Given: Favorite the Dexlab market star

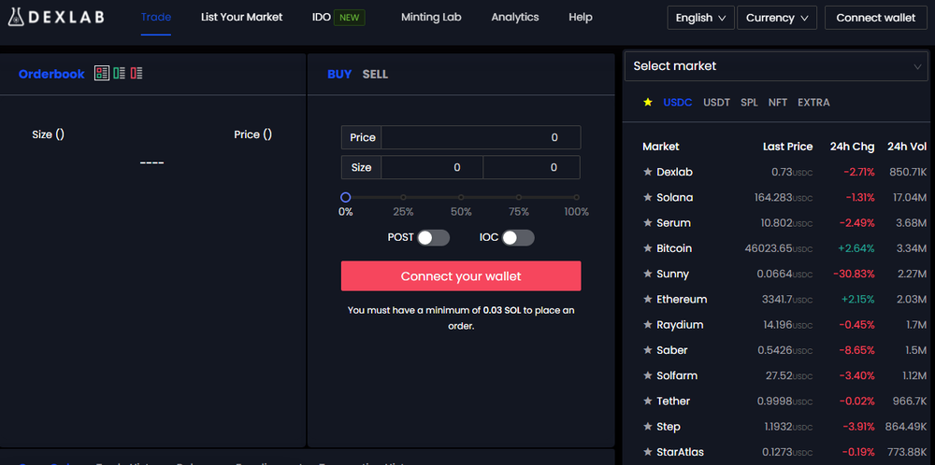Looking at the screenshot, I should coord(648,172).
